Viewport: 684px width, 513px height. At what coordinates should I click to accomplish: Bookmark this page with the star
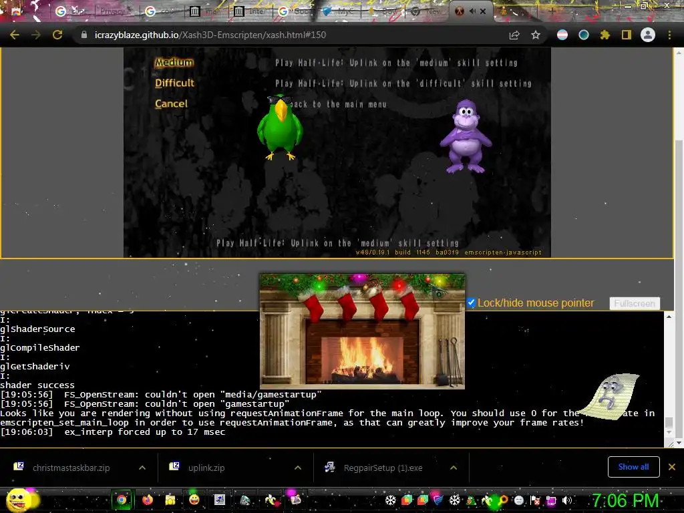tap(536, 35)
